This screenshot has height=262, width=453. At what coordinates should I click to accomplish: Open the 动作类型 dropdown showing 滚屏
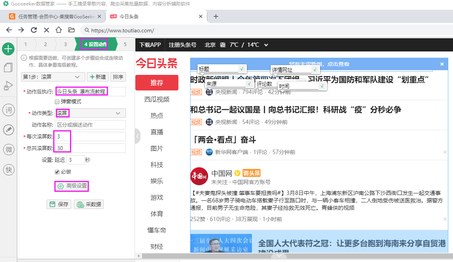[x=90, y=113]
